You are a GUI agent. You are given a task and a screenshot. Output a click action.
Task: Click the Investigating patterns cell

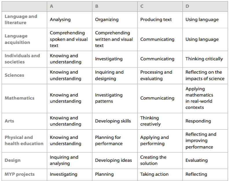point(109,98)
